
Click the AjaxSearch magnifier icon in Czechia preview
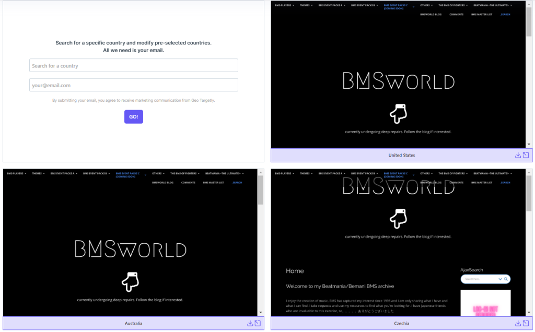(506, 279)
